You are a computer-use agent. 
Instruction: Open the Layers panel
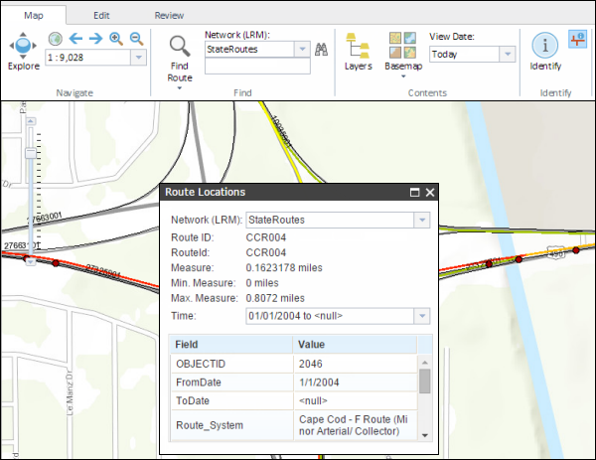coord(358,51)
